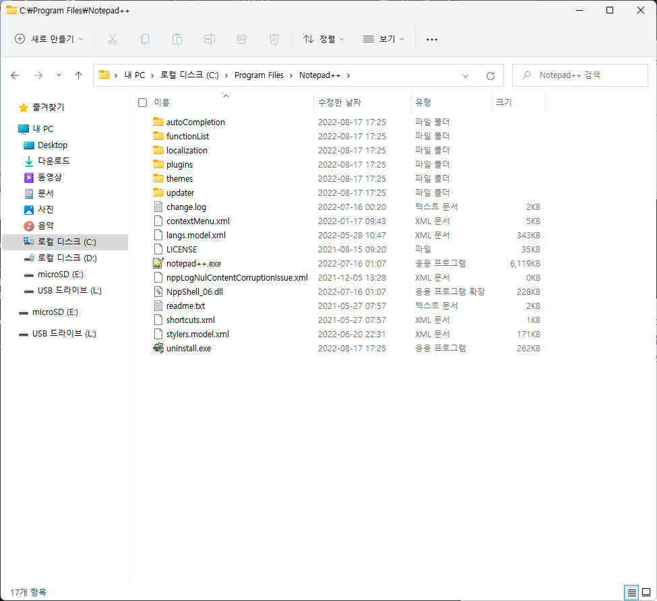Expand chevron after 로컬 디스크 (C:) in path
The width and height of the screenshot is (657, 601).
click(x=226, y=76)
